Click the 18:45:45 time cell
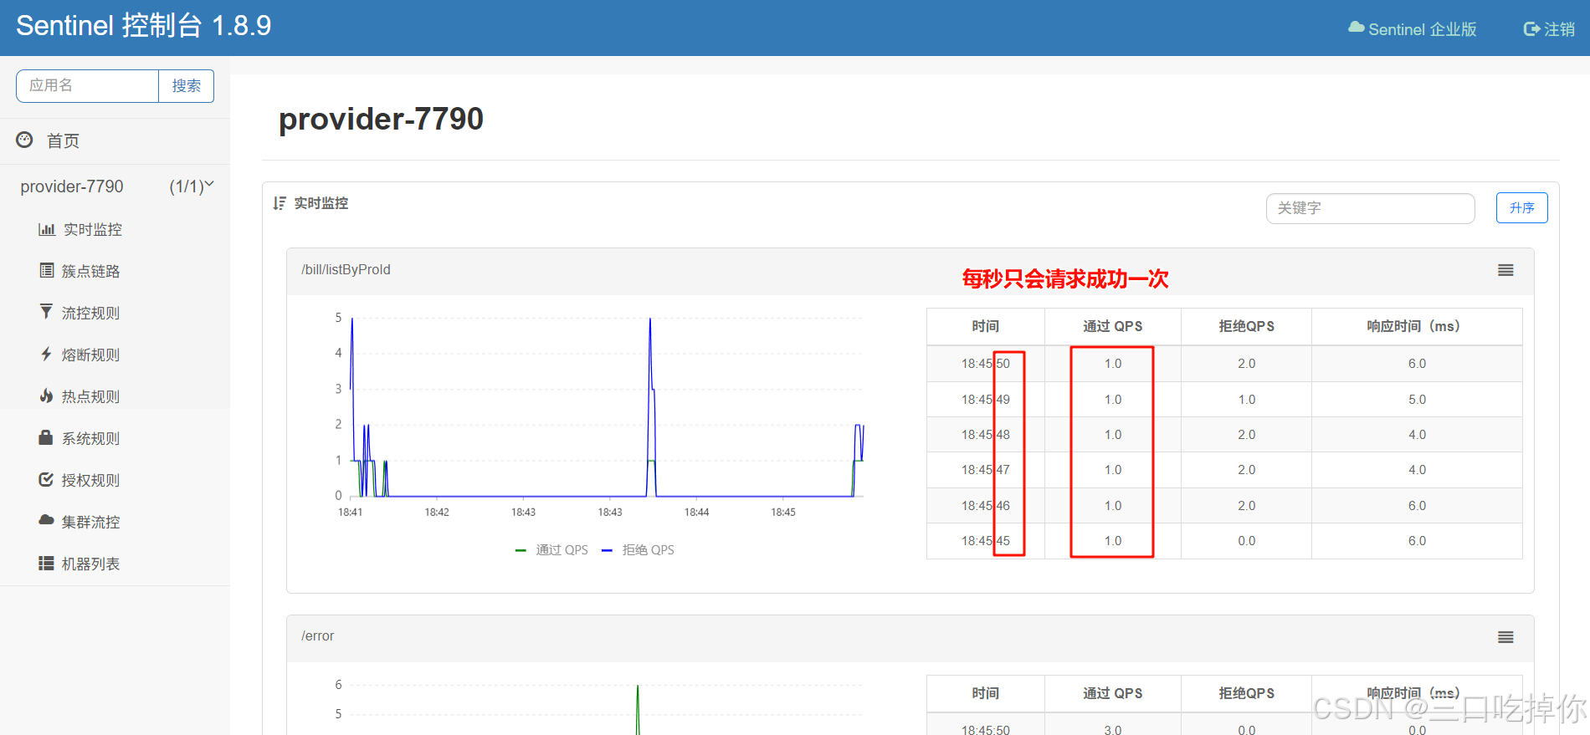Screen dimensions: 1590x735 point(985,541)
